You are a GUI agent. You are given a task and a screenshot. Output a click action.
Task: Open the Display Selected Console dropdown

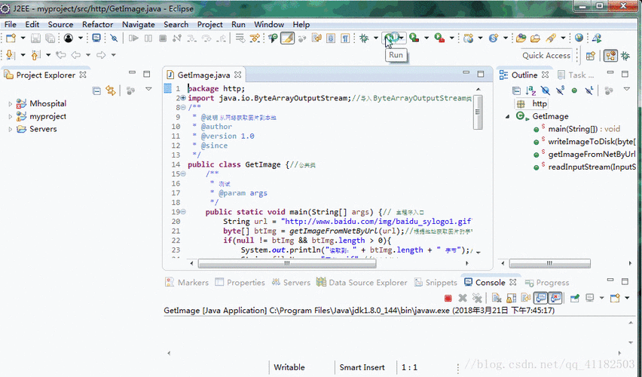pos(601,299)
